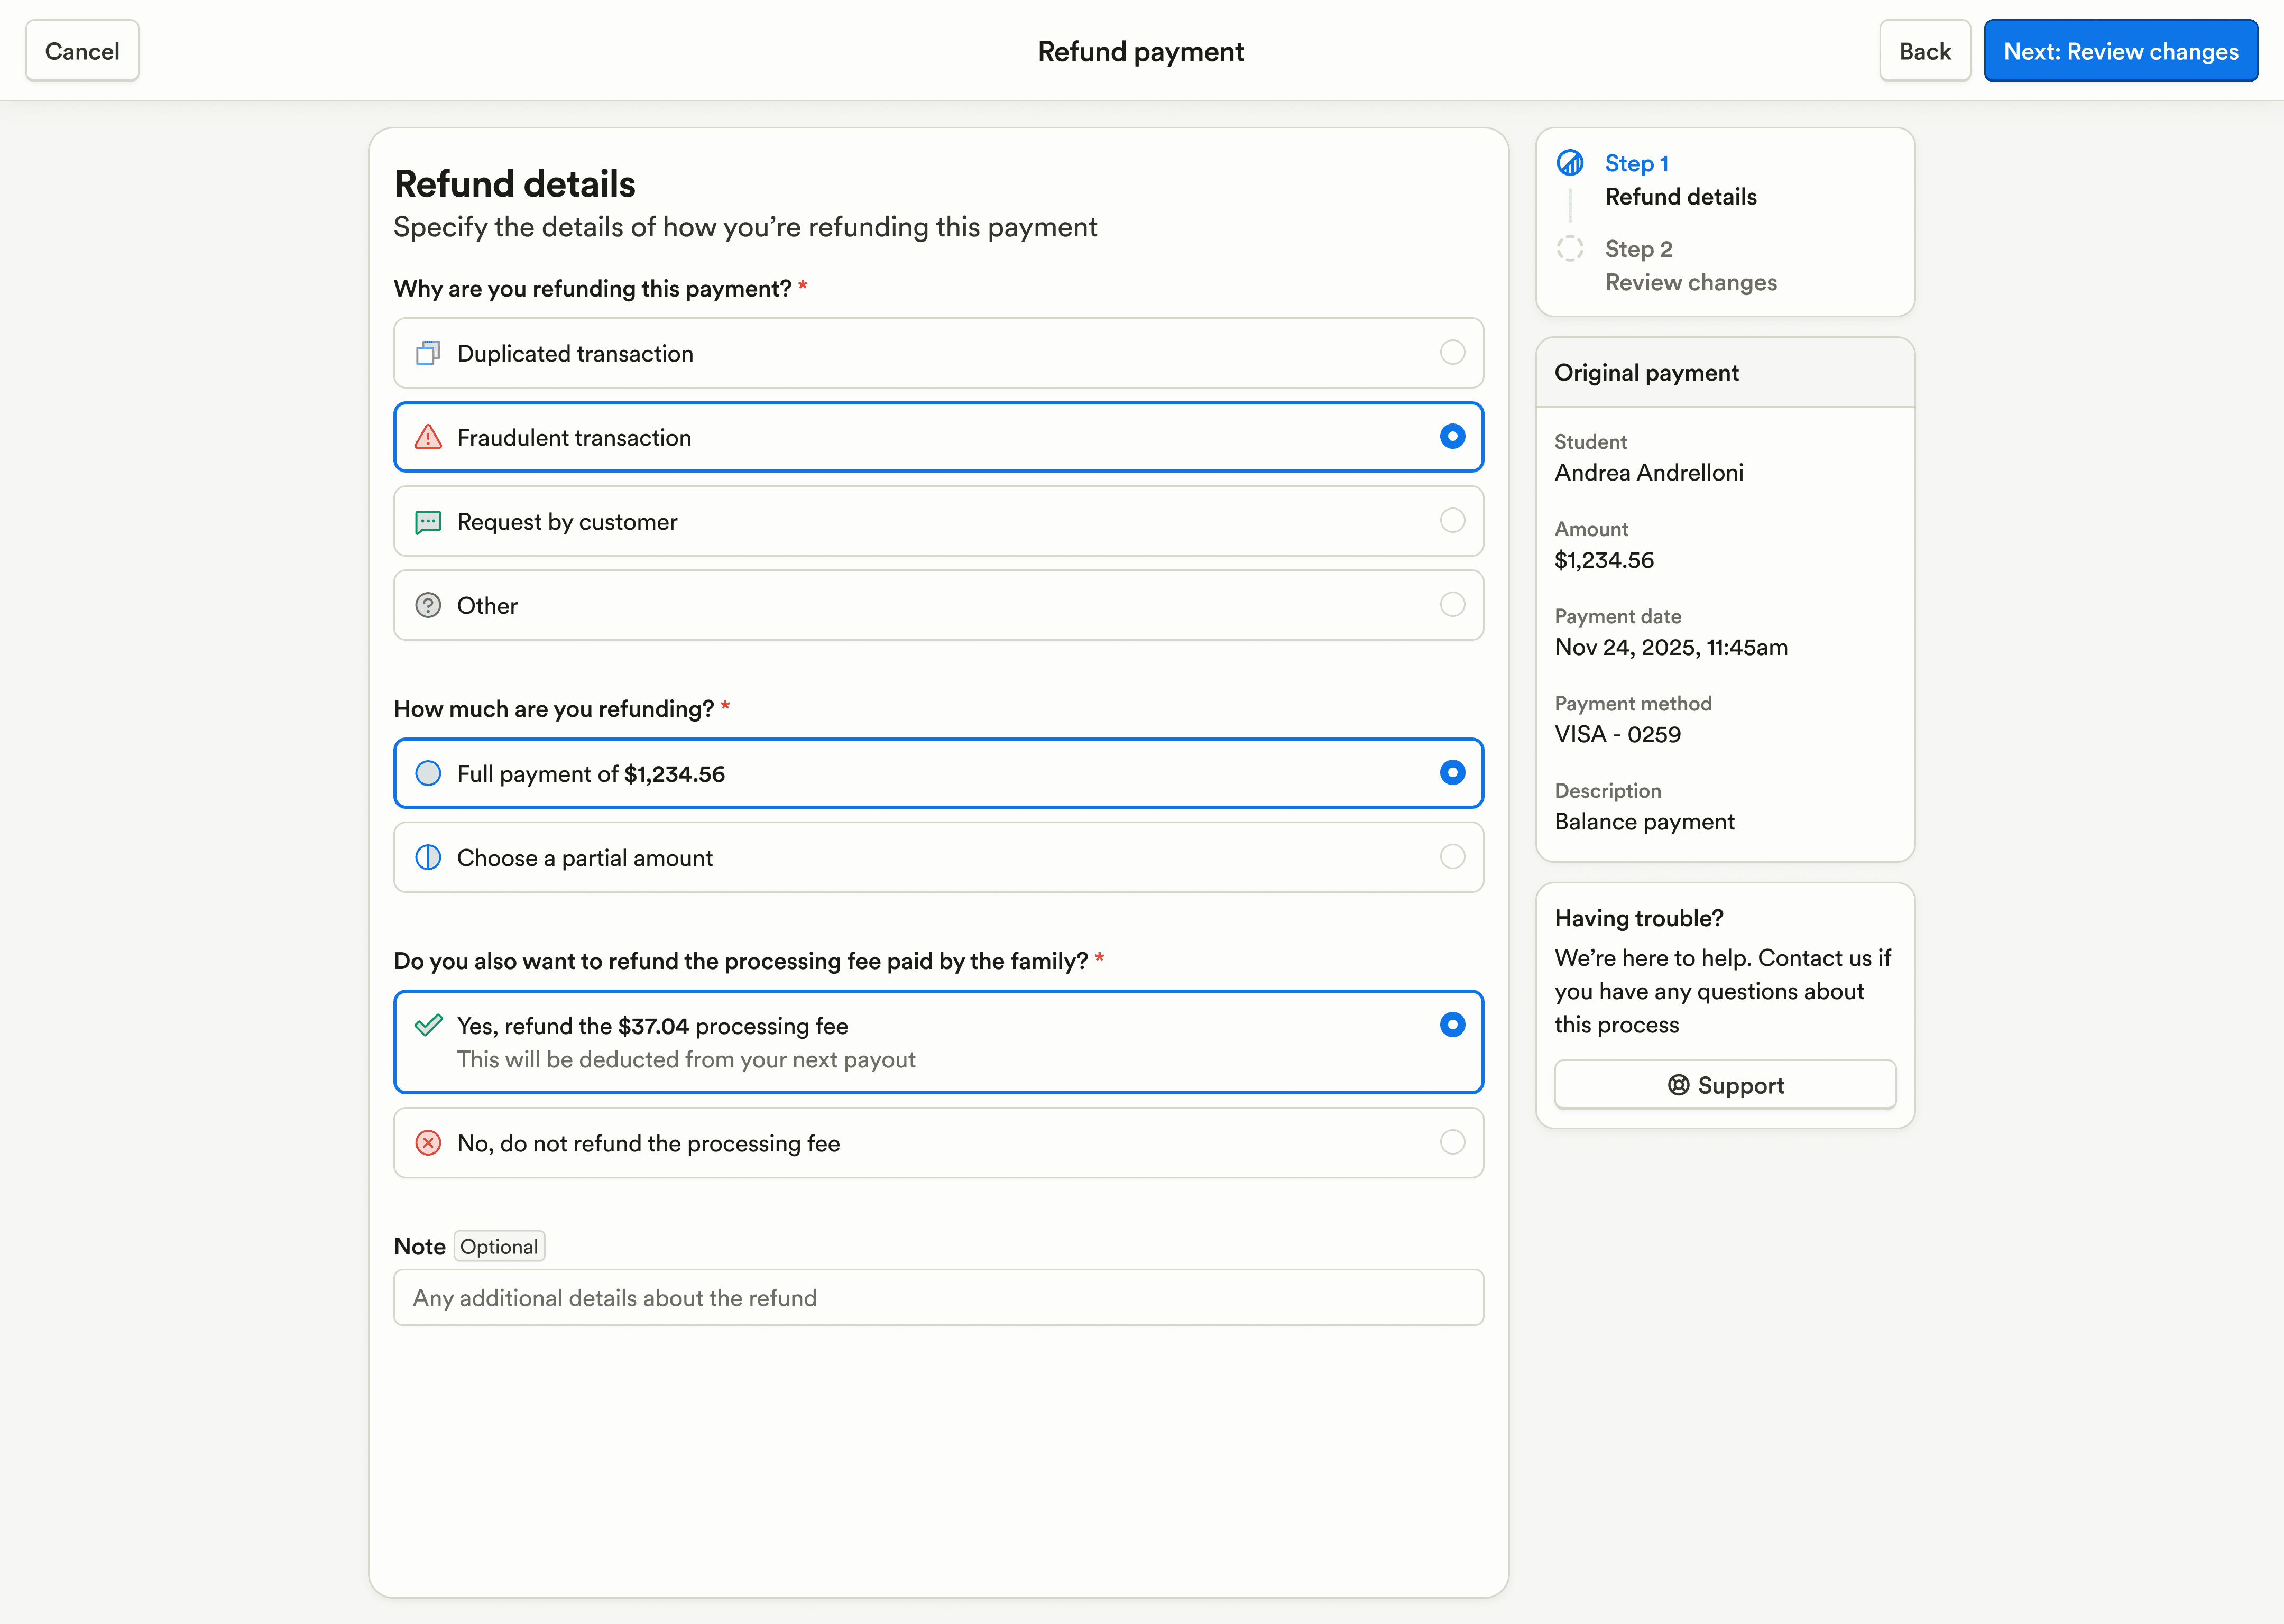
Task: Select the Request by customer radio button
Action: (1452, 521)
